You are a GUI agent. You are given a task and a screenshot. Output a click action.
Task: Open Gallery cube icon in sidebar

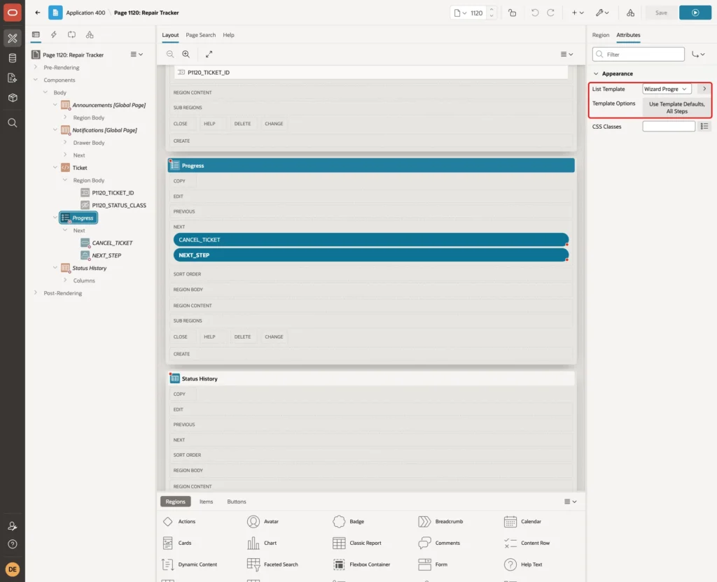13,97
